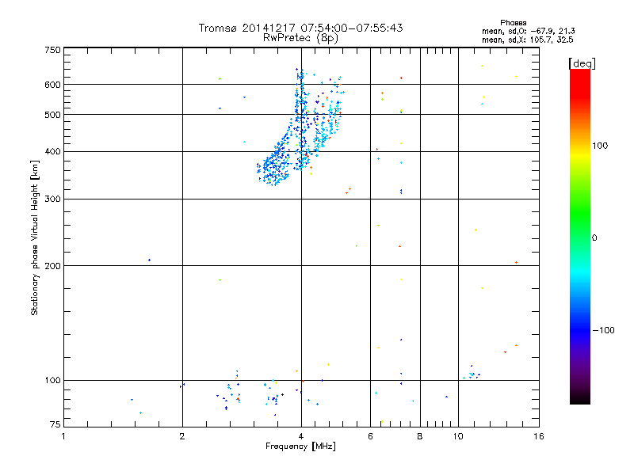Click the colorbar tick label "-100"
The image size is (634, 475).
(604, 330)
